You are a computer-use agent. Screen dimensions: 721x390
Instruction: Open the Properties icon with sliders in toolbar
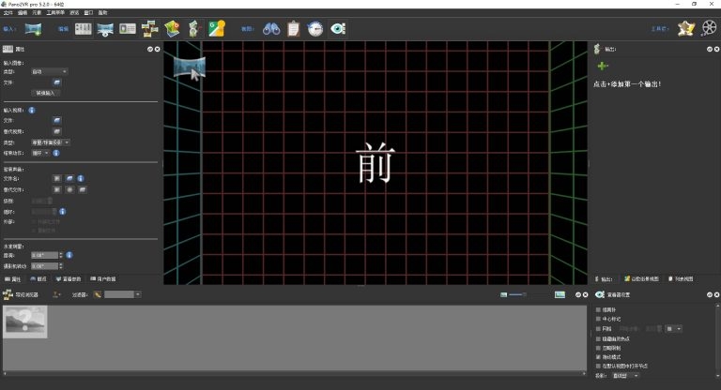click(x=84, y=29)
